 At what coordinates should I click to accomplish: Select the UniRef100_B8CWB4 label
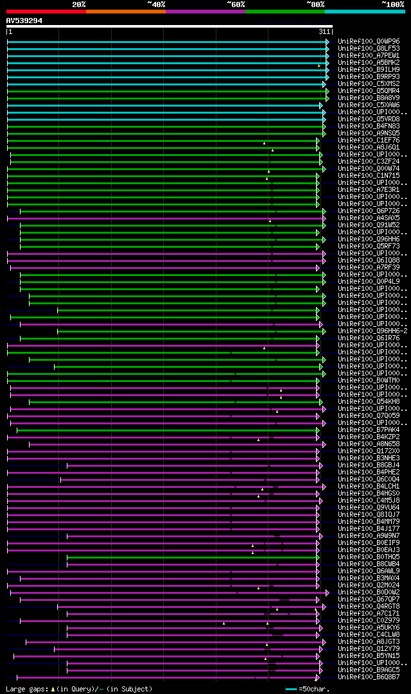369,564
